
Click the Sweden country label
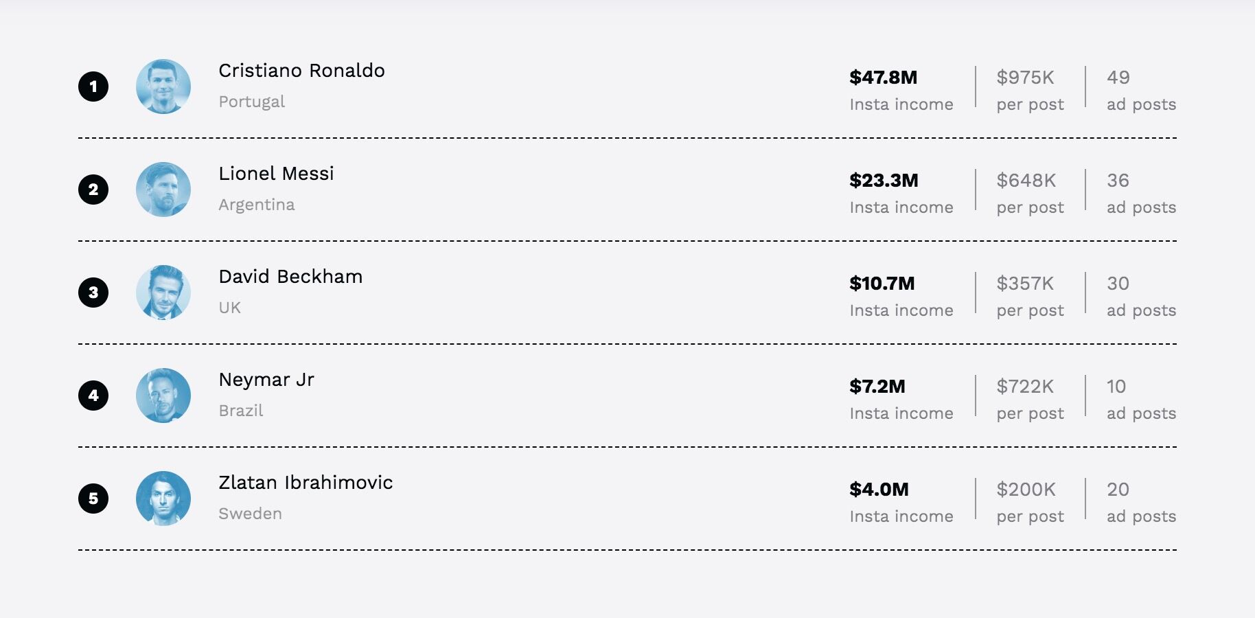[250, 514]
